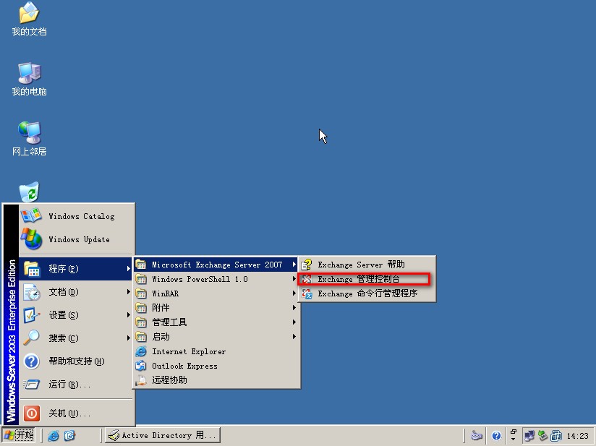
Task: Click the 程序(P) folder icon
Action: pos(32,269)
